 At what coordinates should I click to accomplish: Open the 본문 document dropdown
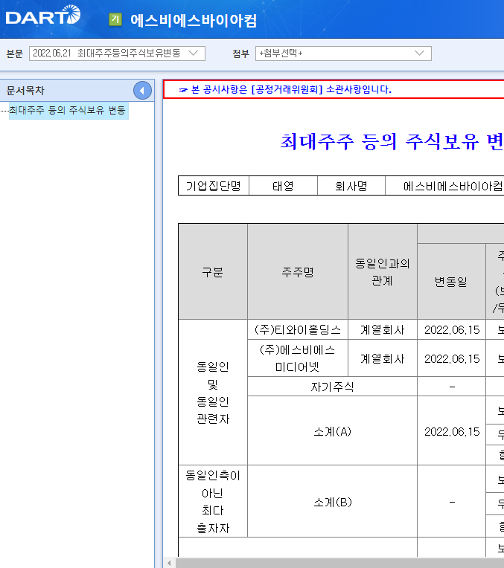click(117, 54)
